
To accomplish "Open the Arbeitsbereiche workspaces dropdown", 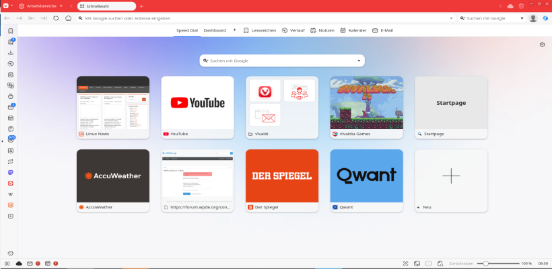I will pos(41,6).
